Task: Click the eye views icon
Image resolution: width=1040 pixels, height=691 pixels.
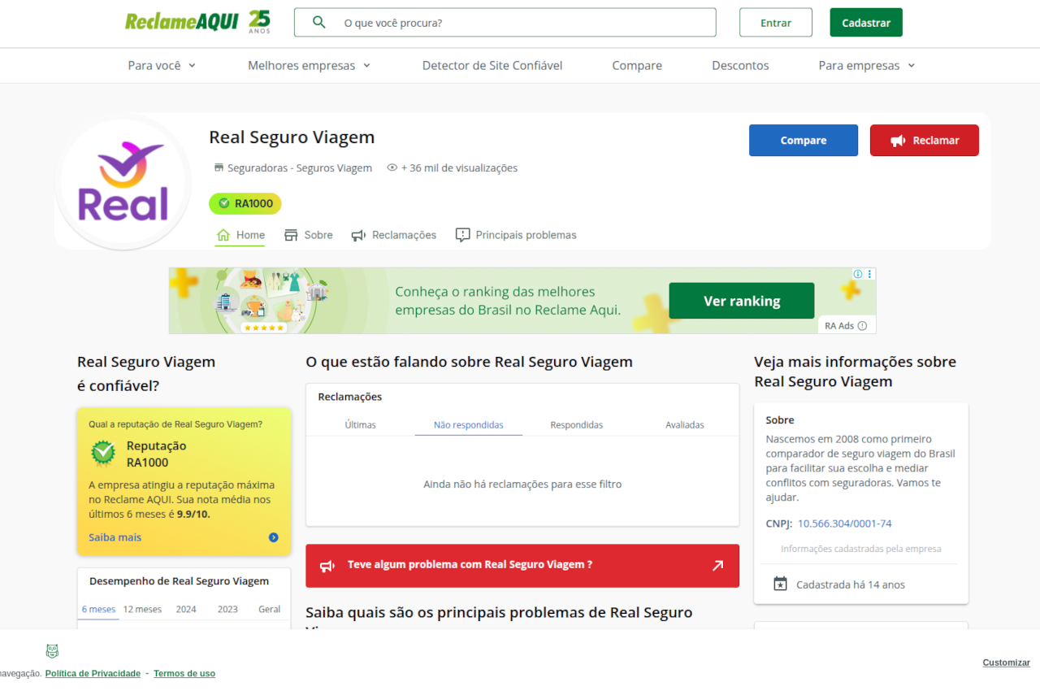Action: coord(392,167)
